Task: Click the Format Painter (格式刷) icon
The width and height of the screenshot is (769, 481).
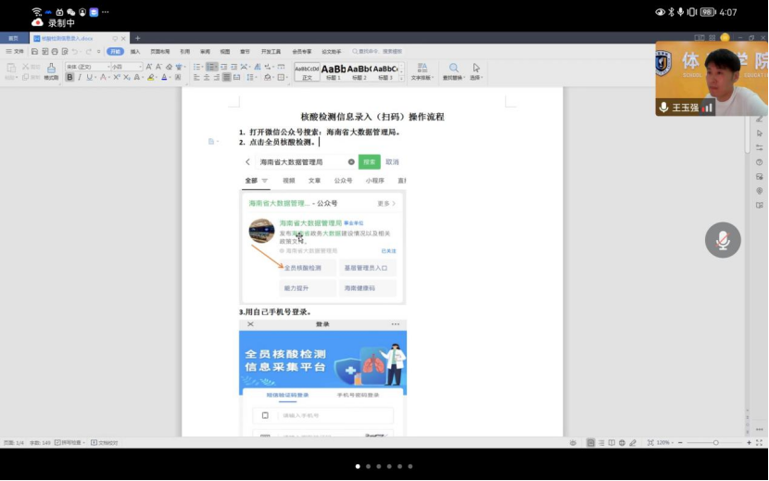Action: 51,70
